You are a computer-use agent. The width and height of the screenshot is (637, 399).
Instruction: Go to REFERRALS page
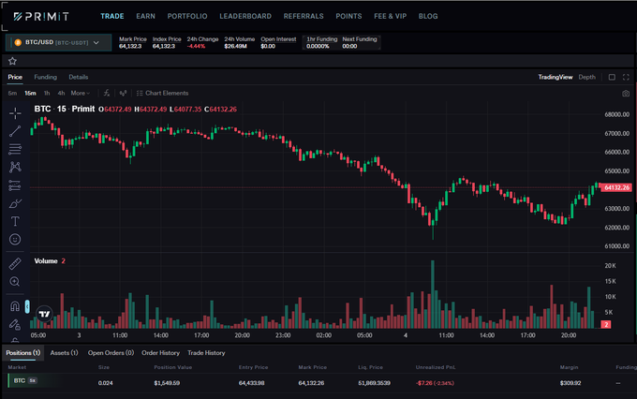(x=304, y=16)
